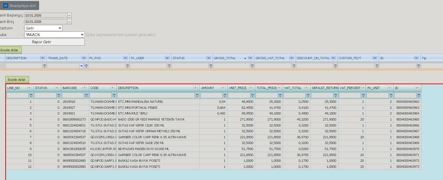Image resolution: width=443 pixels, height=180 pixels.
Task: Click filter funnel icon under lower ID column
Action: point(419,95)
